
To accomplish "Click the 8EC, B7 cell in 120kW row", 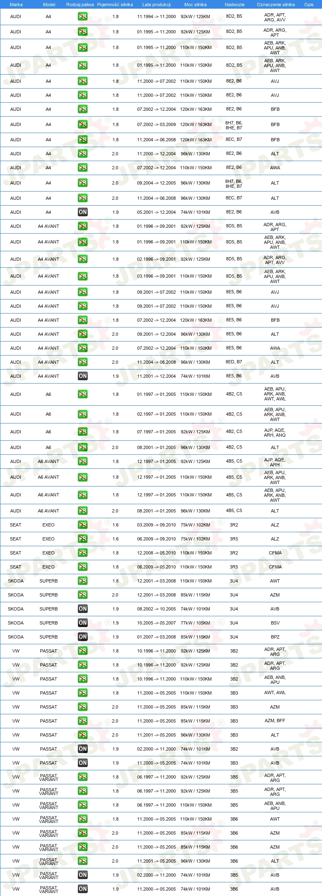I will tap(234, 139).
